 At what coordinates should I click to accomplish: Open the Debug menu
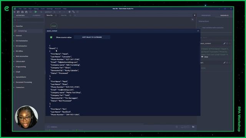pyautogui.click(x=36, y=9)
